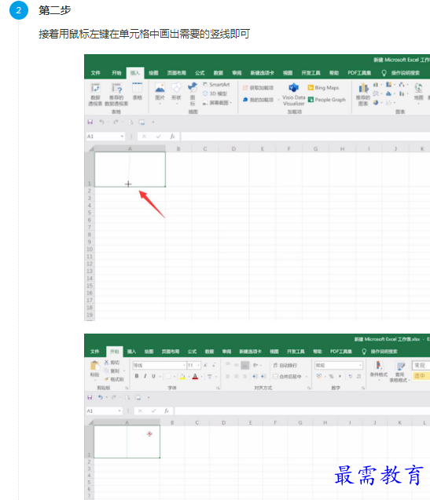This screenshot has width=430, height=500.
Task: Open 页面布局 tab in the first Excel image
Action: 177,73
